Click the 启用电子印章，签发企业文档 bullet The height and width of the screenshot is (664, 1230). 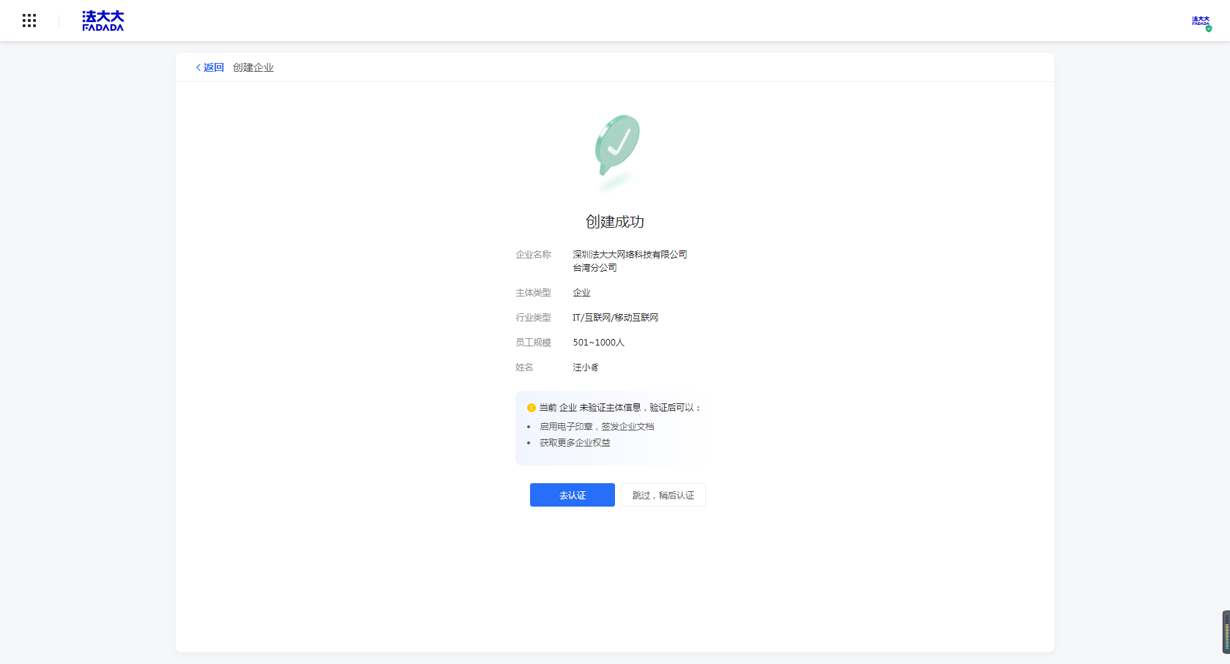click(x=597, y=427)
